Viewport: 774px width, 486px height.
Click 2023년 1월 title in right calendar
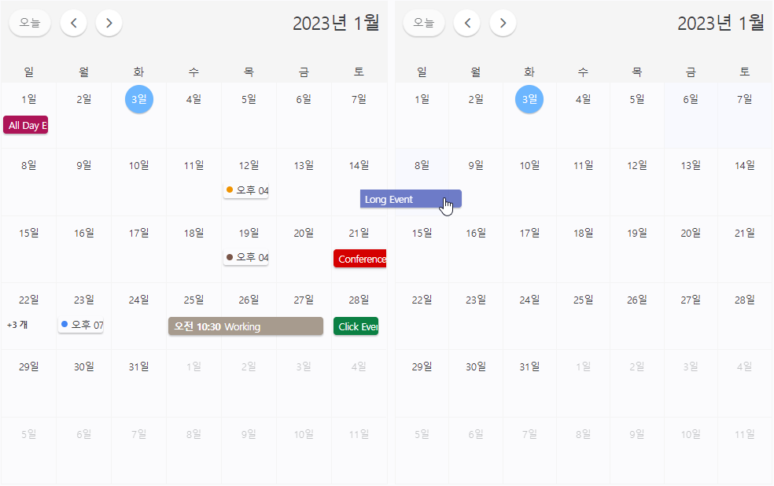(721, 23)
